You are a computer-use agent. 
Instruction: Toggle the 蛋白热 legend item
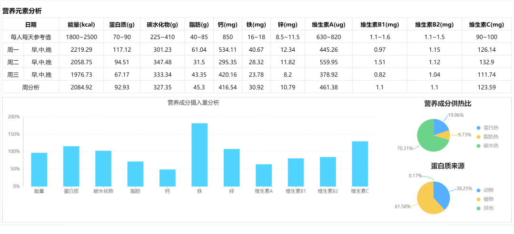point(488,128)
